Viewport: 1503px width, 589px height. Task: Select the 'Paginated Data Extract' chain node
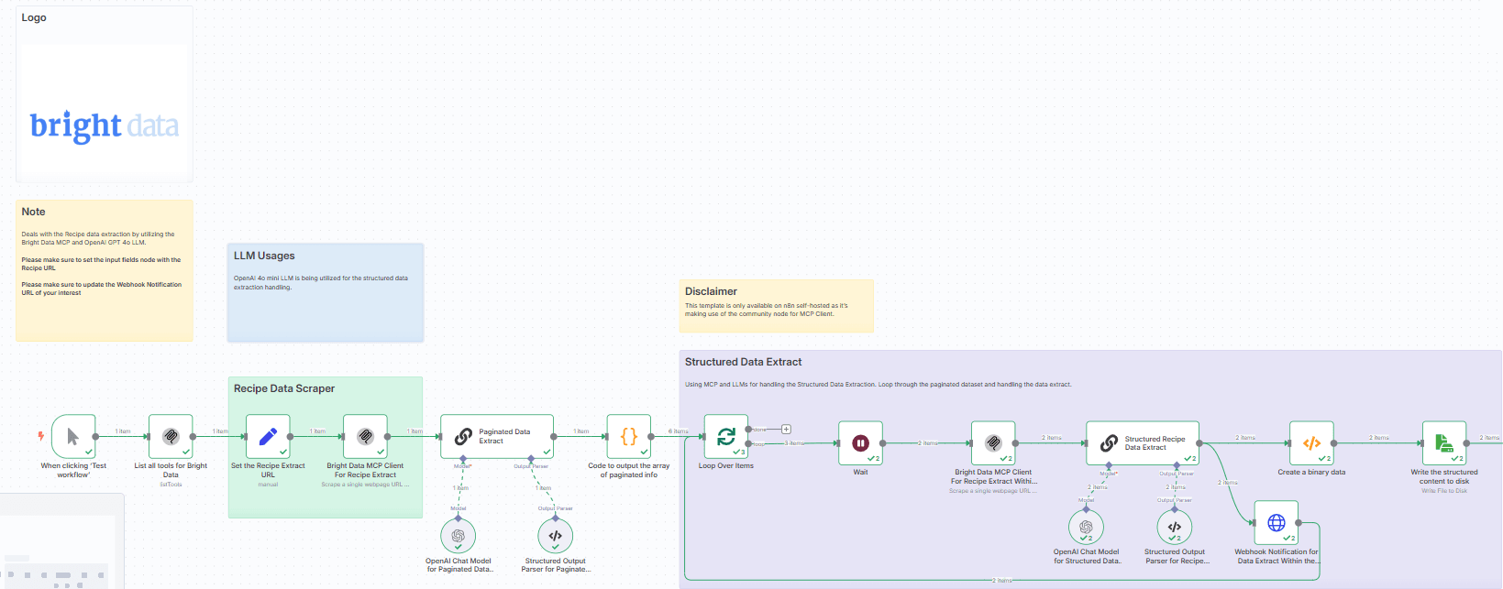point(497,437)
